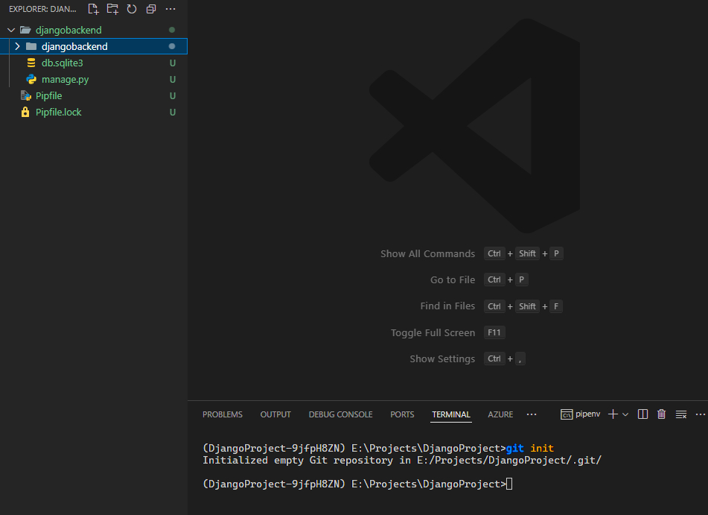Viewport: 708px width, 515px height.
Task: Switch to the PROBLEMS tab
Action: pyautogui.click(x=222, y=414)
